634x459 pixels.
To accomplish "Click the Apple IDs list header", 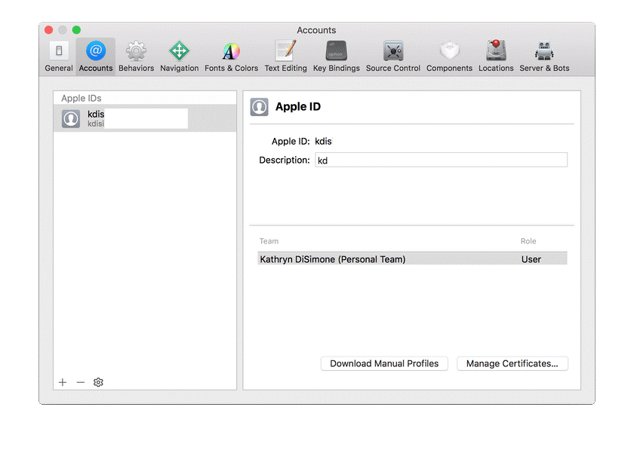I will [82, 98].
